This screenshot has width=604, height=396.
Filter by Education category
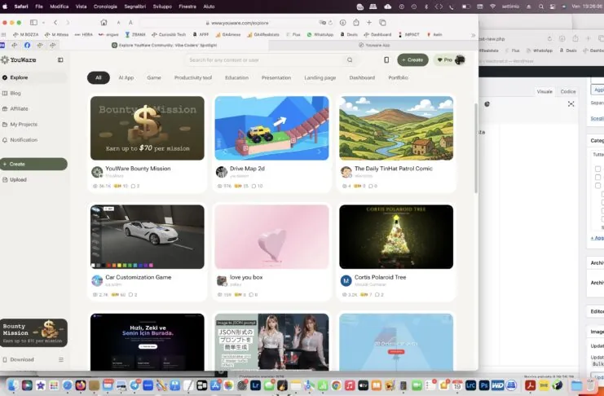tap(236, 77)
